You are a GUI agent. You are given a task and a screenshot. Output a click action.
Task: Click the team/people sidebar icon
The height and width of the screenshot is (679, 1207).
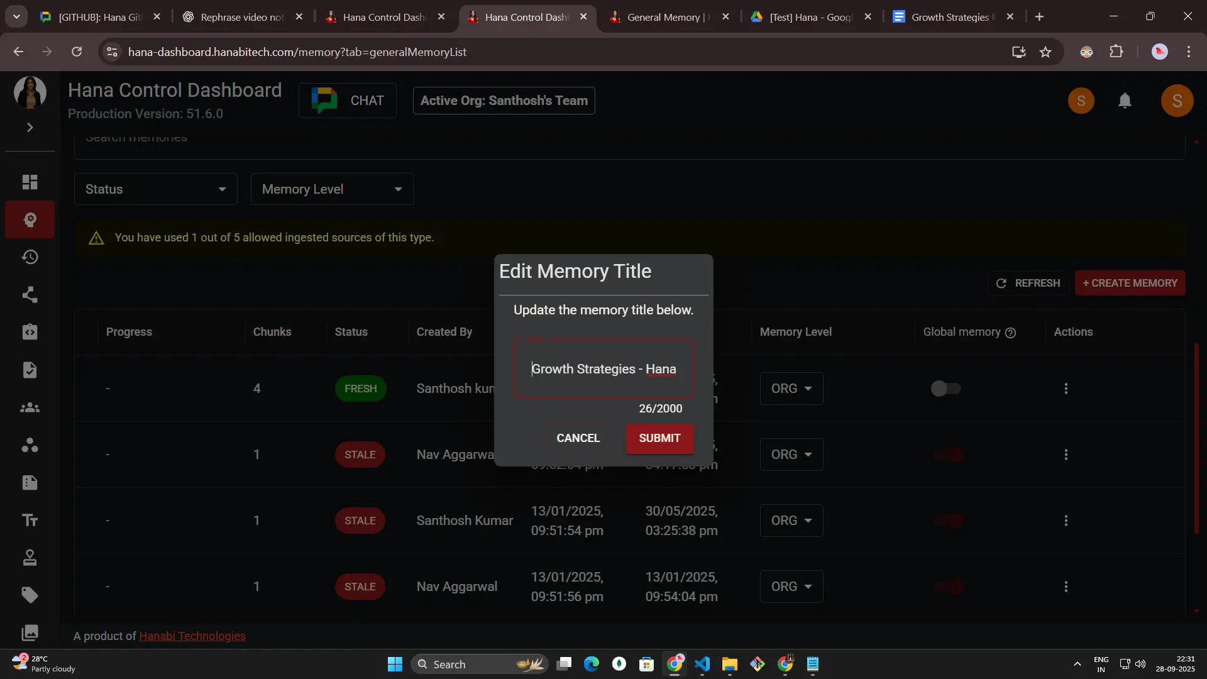tap(30, 407)
